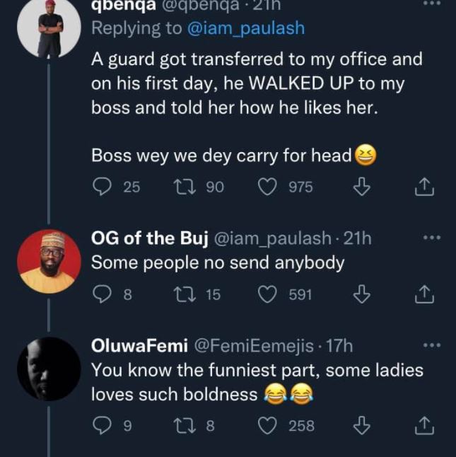Reply to OG of the Buj's tweet
The width and height of the screenshot is (456, 457).
coord(103,294)
